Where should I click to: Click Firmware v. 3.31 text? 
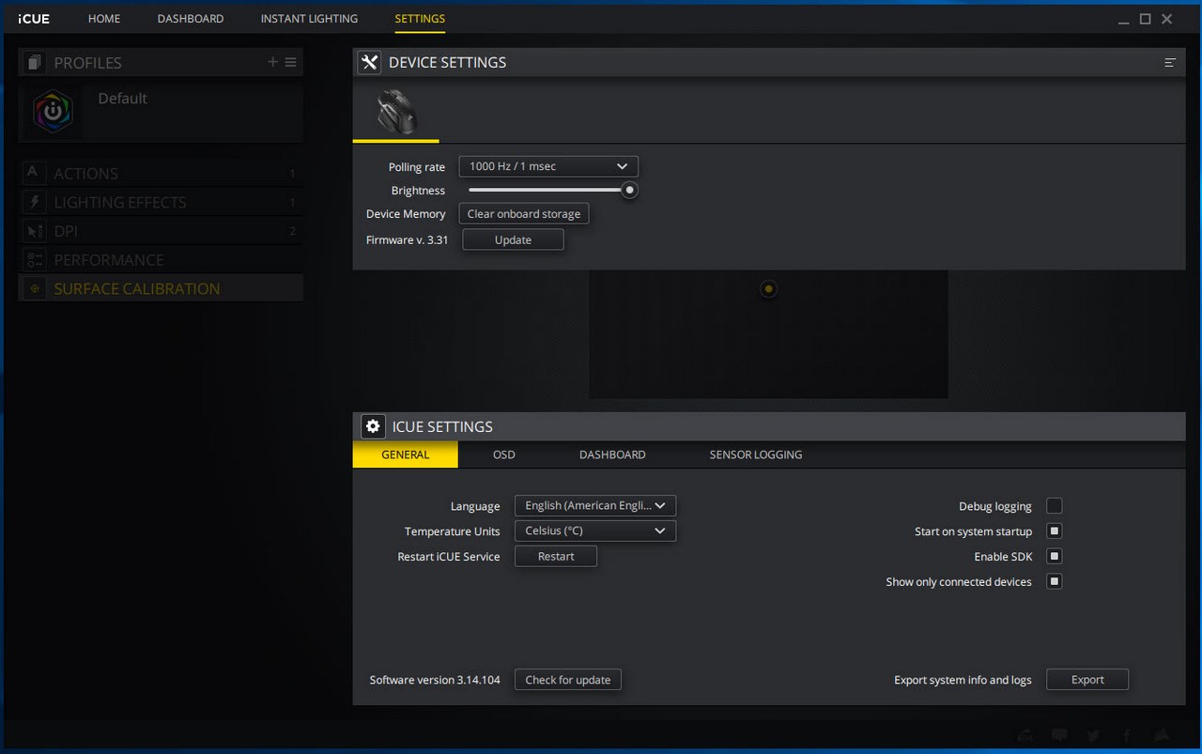click(x=407, y=240)
